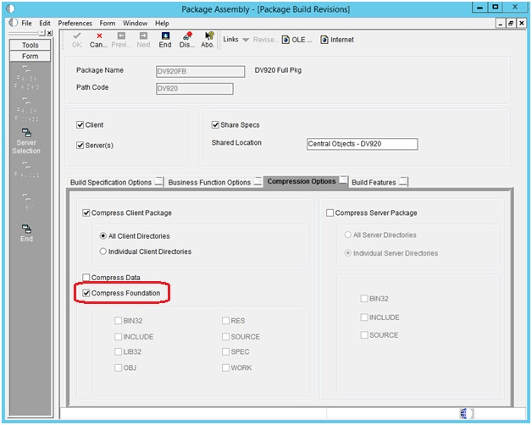Click the globe icon in the status bar
Screen dimensions: 532x425
coord(463,413)
